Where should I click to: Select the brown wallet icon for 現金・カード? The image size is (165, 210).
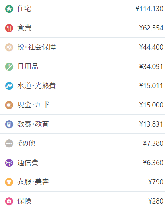9,105
